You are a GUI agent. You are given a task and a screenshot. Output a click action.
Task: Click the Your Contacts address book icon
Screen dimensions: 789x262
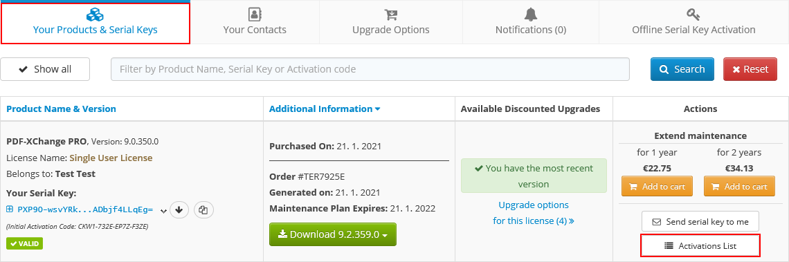[255, 14]
